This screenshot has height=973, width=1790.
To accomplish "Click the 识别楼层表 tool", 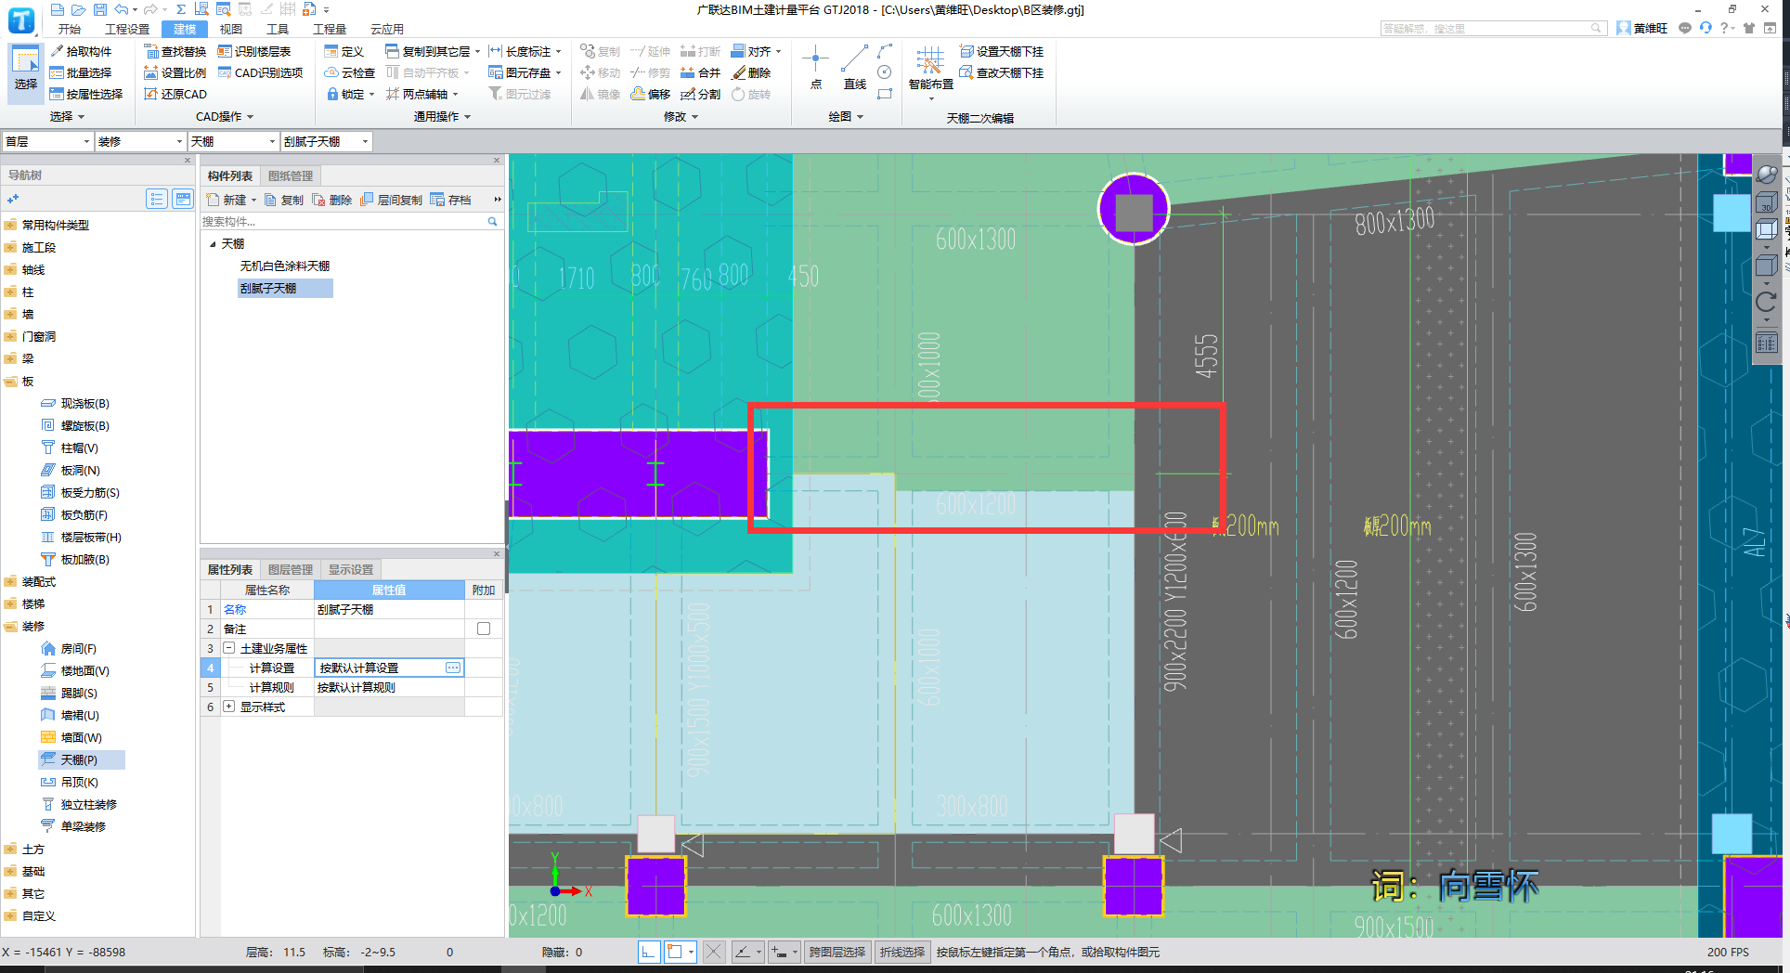I will [x=253, y=51].
